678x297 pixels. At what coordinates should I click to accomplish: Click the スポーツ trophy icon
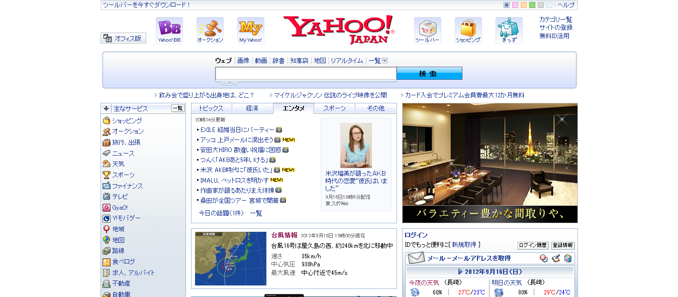pyautogui.click(x=107, y=175)
